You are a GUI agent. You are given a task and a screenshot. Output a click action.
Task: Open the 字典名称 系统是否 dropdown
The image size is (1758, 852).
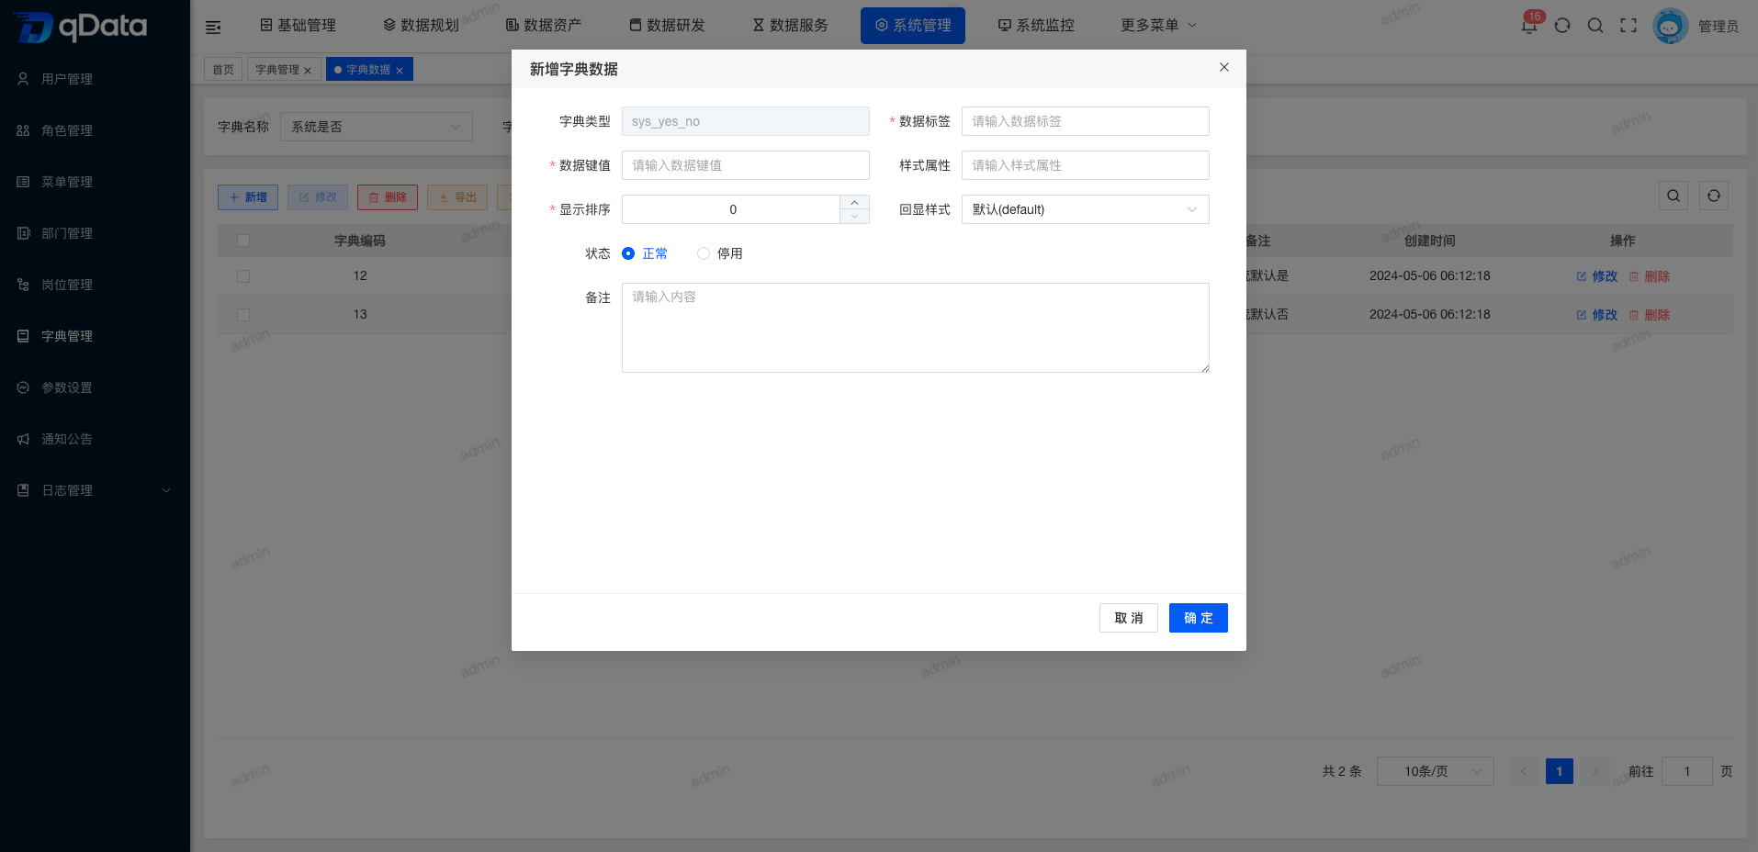coord(376,127)
